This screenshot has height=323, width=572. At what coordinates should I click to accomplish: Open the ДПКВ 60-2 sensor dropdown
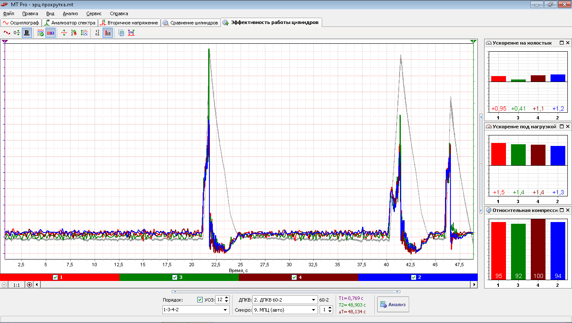point(285,300)
